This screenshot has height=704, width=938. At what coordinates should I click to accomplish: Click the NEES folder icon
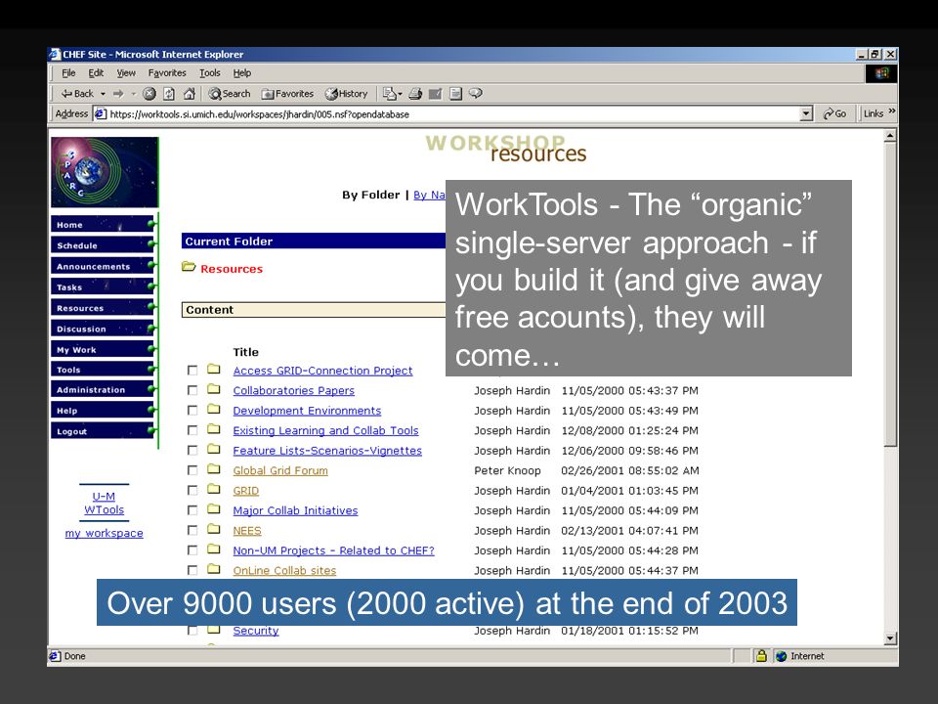214,529
